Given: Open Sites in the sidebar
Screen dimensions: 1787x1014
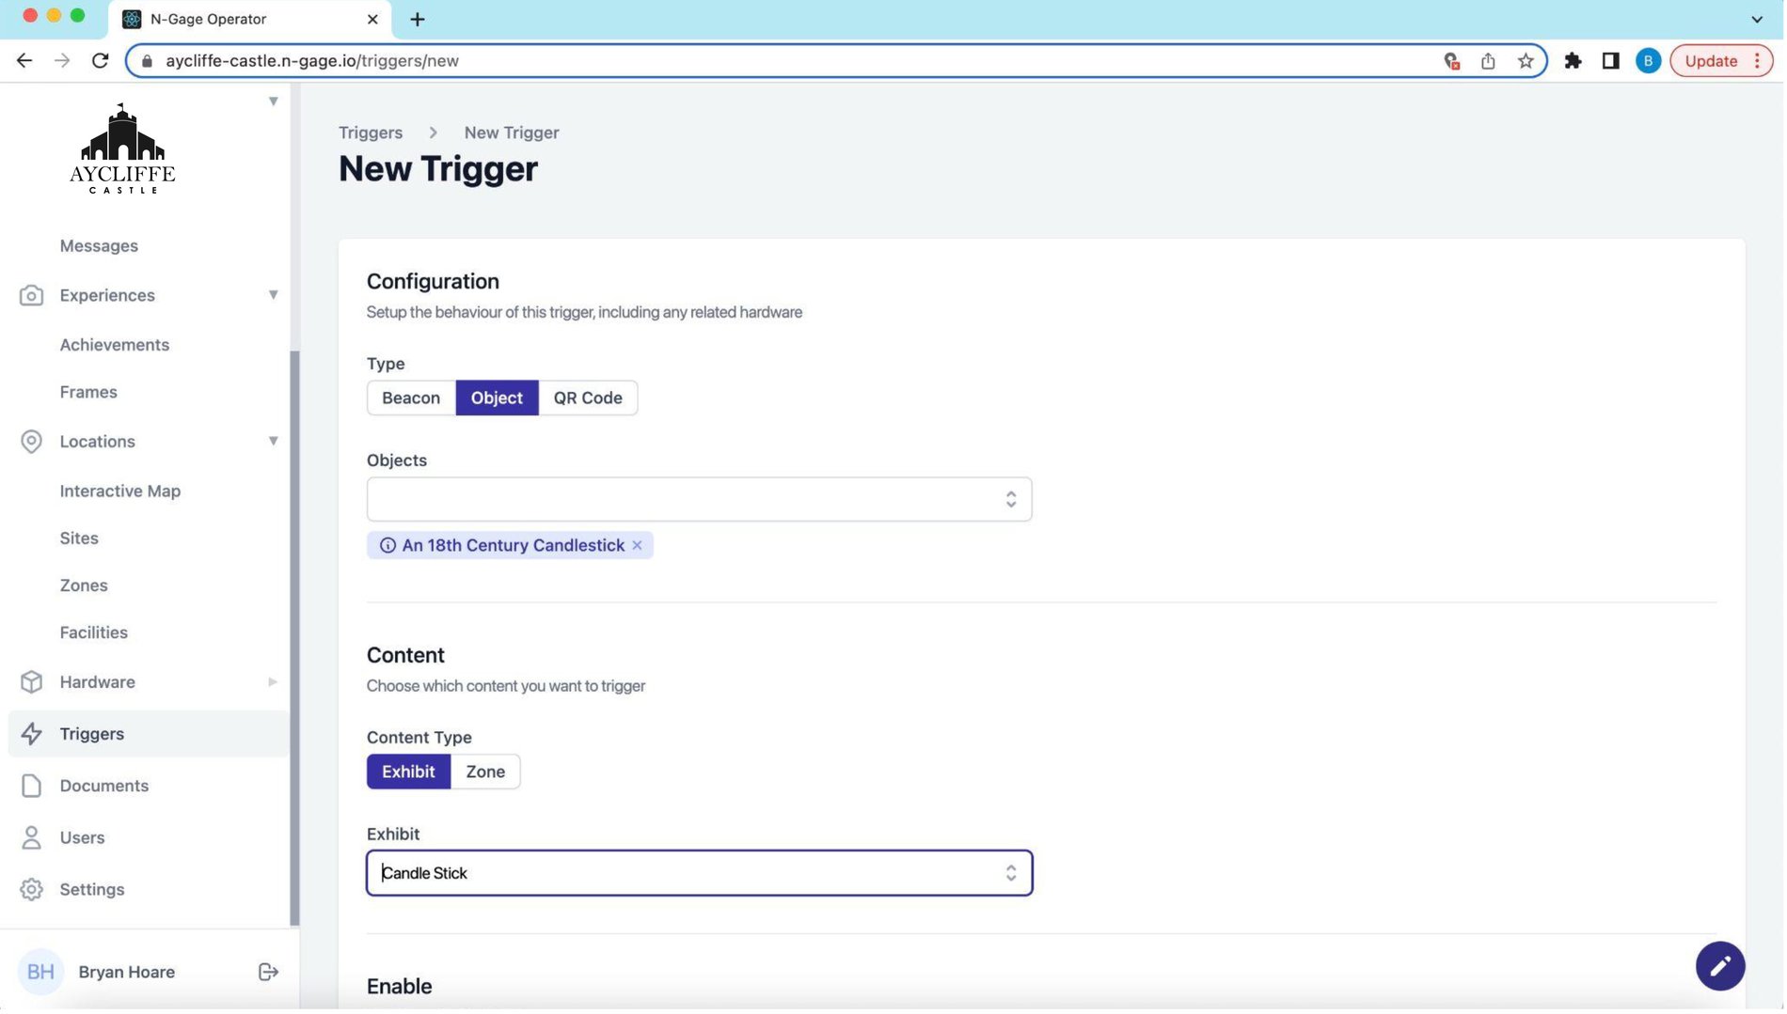Looking at the screenshot, I should [79, 538].
